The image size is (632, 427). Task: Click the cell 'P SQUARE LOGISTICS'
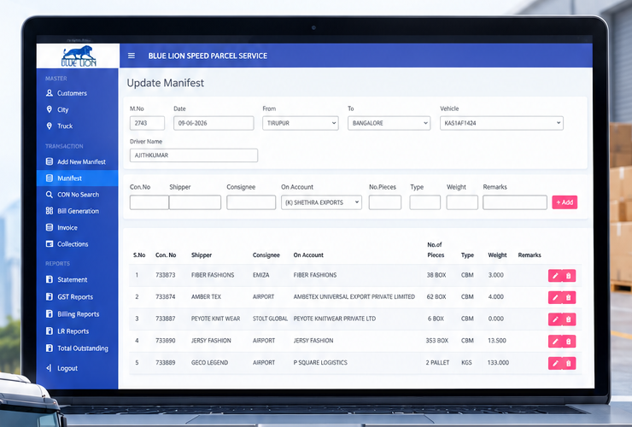click(320, 362)
